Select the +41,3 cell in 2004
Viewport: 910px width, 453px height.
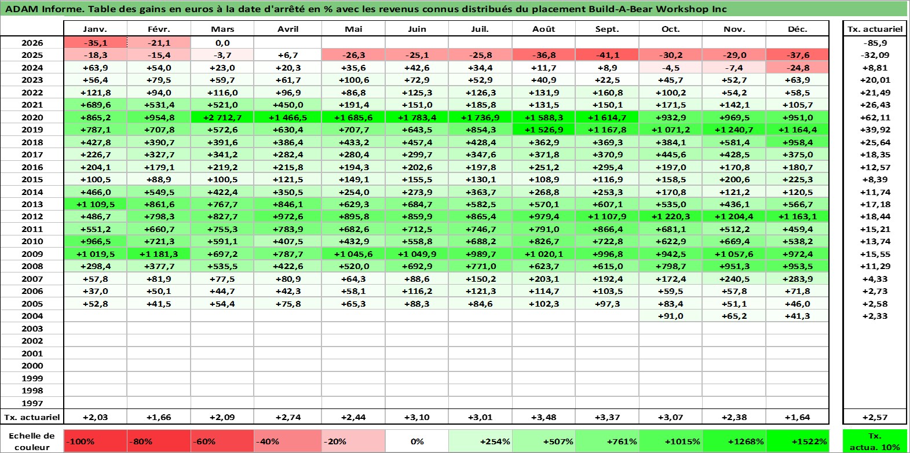click(x=797, y=316)
